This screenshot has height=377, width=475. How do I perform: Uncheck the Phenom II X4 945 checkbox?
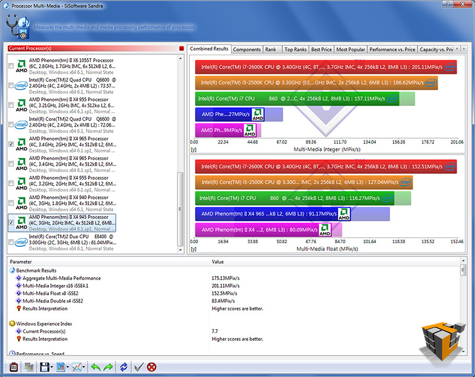point(11,222)
